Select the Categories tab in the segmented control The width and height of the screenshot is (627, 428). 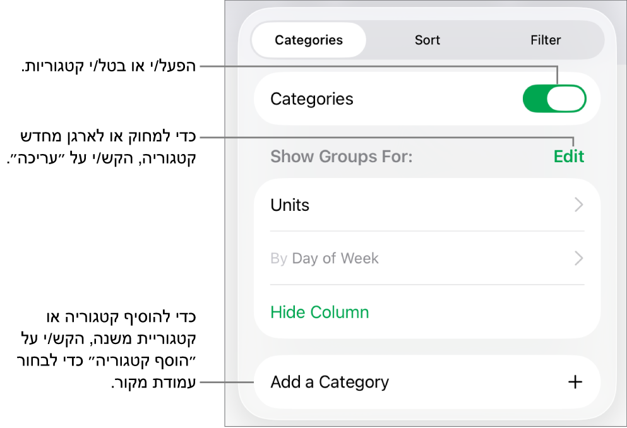pyautogui.click(x=309, y=40)
